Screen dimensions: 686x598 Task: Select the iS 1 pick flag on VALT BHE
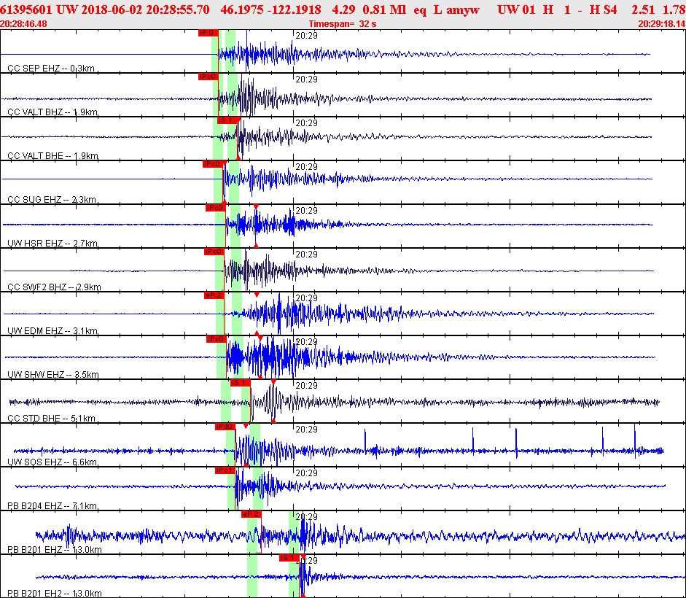coord(228,120)
